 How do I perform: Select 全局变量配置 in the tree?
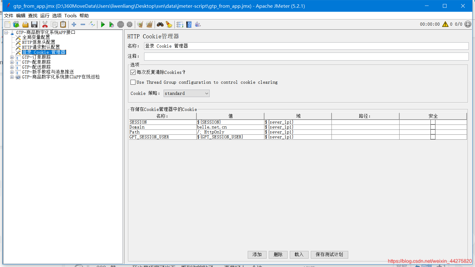[36, 37]
